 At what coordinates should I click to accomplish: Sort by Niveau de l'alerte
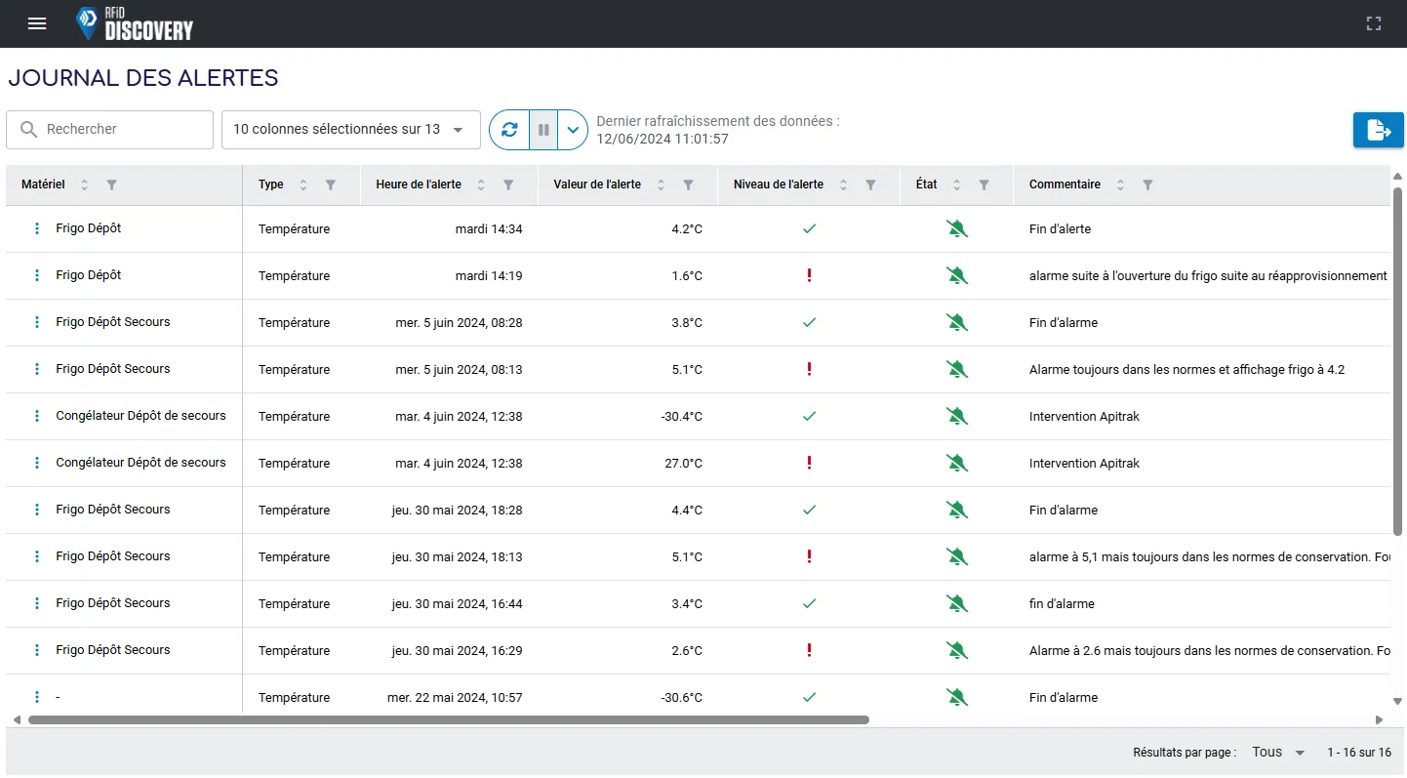coord(843,184)
